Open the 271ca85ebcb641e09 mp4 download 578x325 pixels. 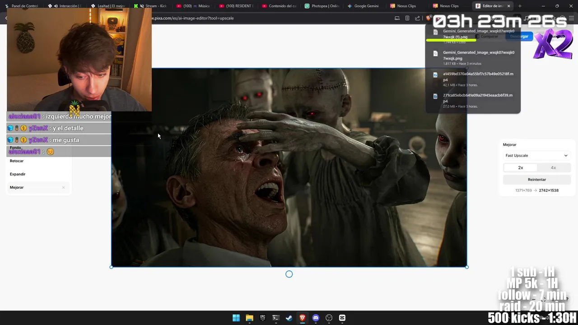(x=473, y=101)
